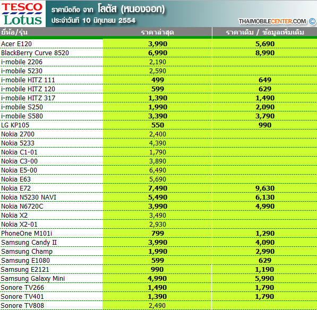Select BlackBerry Curve 8520 model name
The width and height of the screenshot is (317, 310).
coord(35,53)
